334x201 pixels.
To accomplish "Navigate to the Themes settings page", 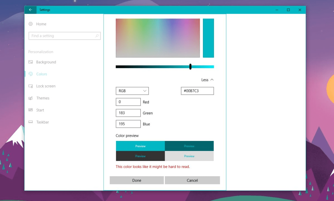I will point(43,98).
